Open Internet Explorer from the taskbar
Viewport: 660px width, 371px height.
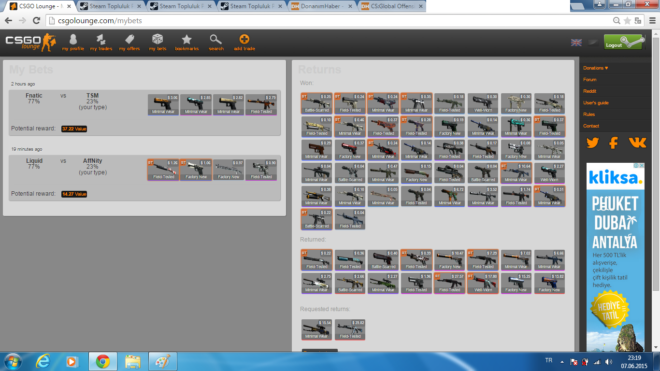click(43, 361)
